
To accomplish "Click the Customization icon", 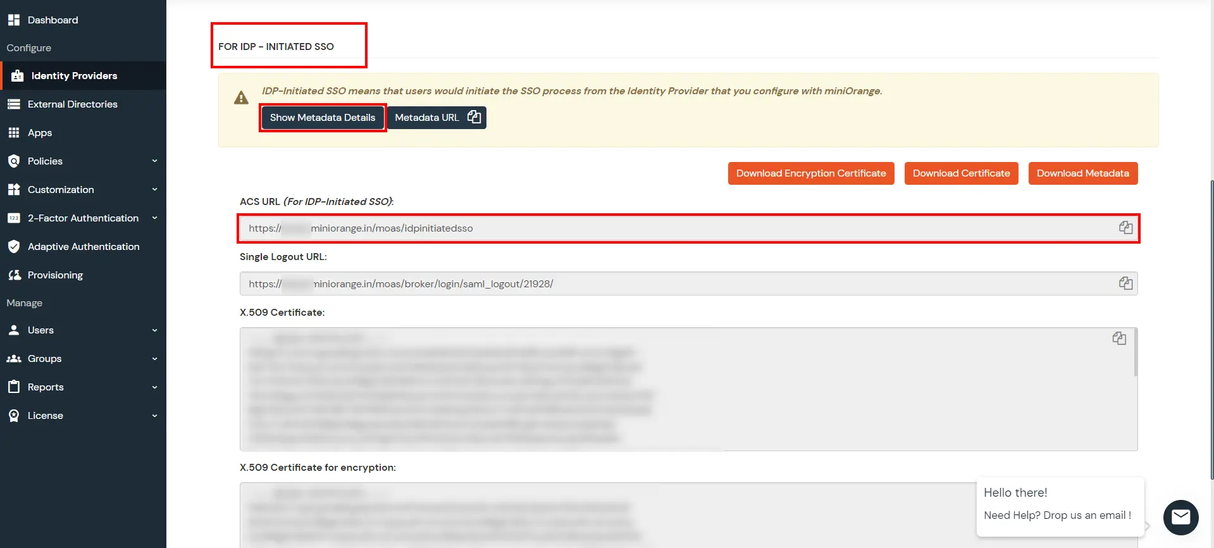I will click(14, 190).
